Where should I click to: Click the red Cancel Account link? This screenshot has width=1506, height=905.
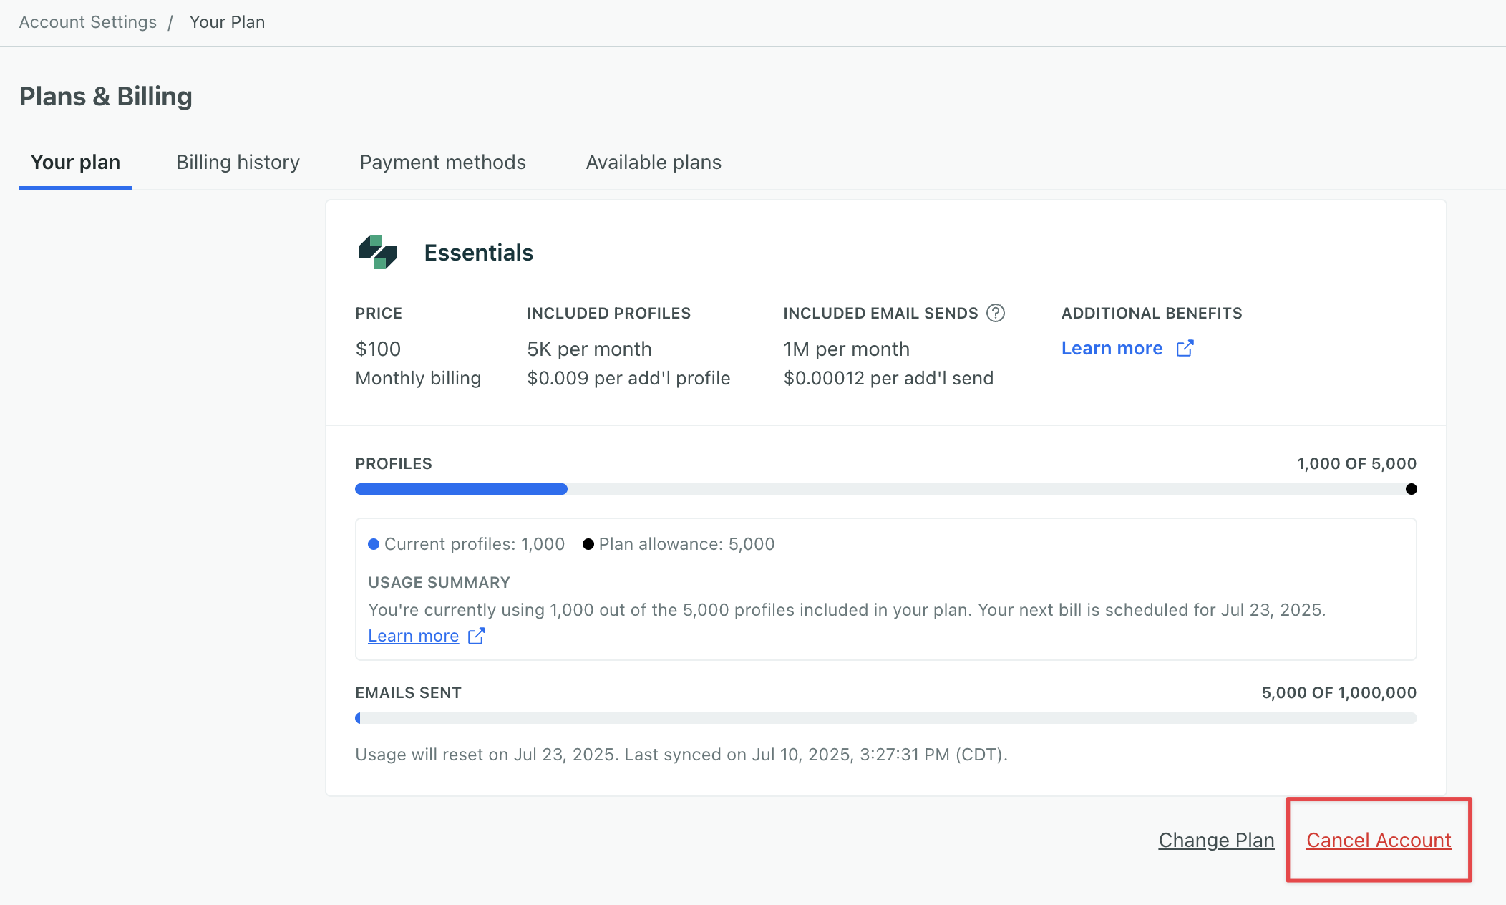click(1379, 840)
